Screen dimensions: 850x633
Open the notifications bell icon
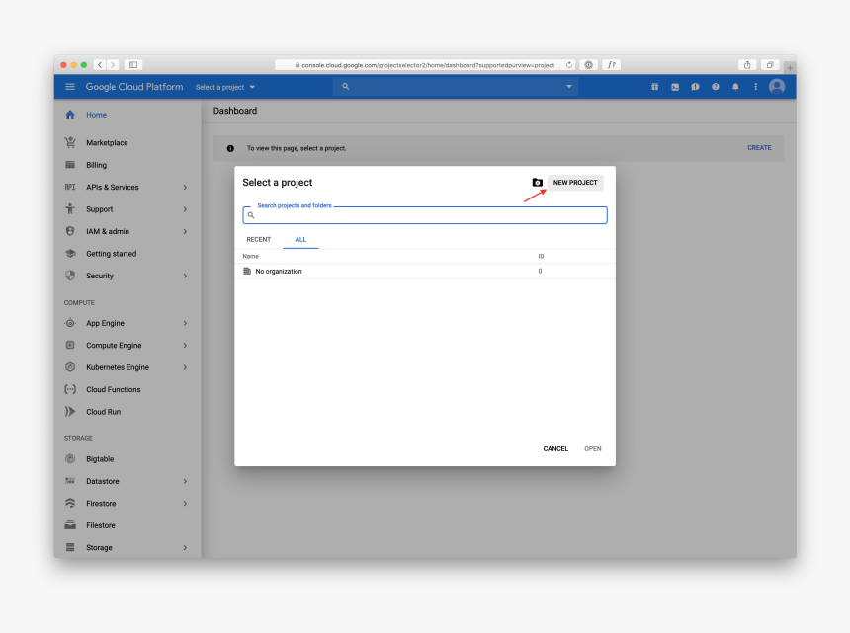click(735, 87)
